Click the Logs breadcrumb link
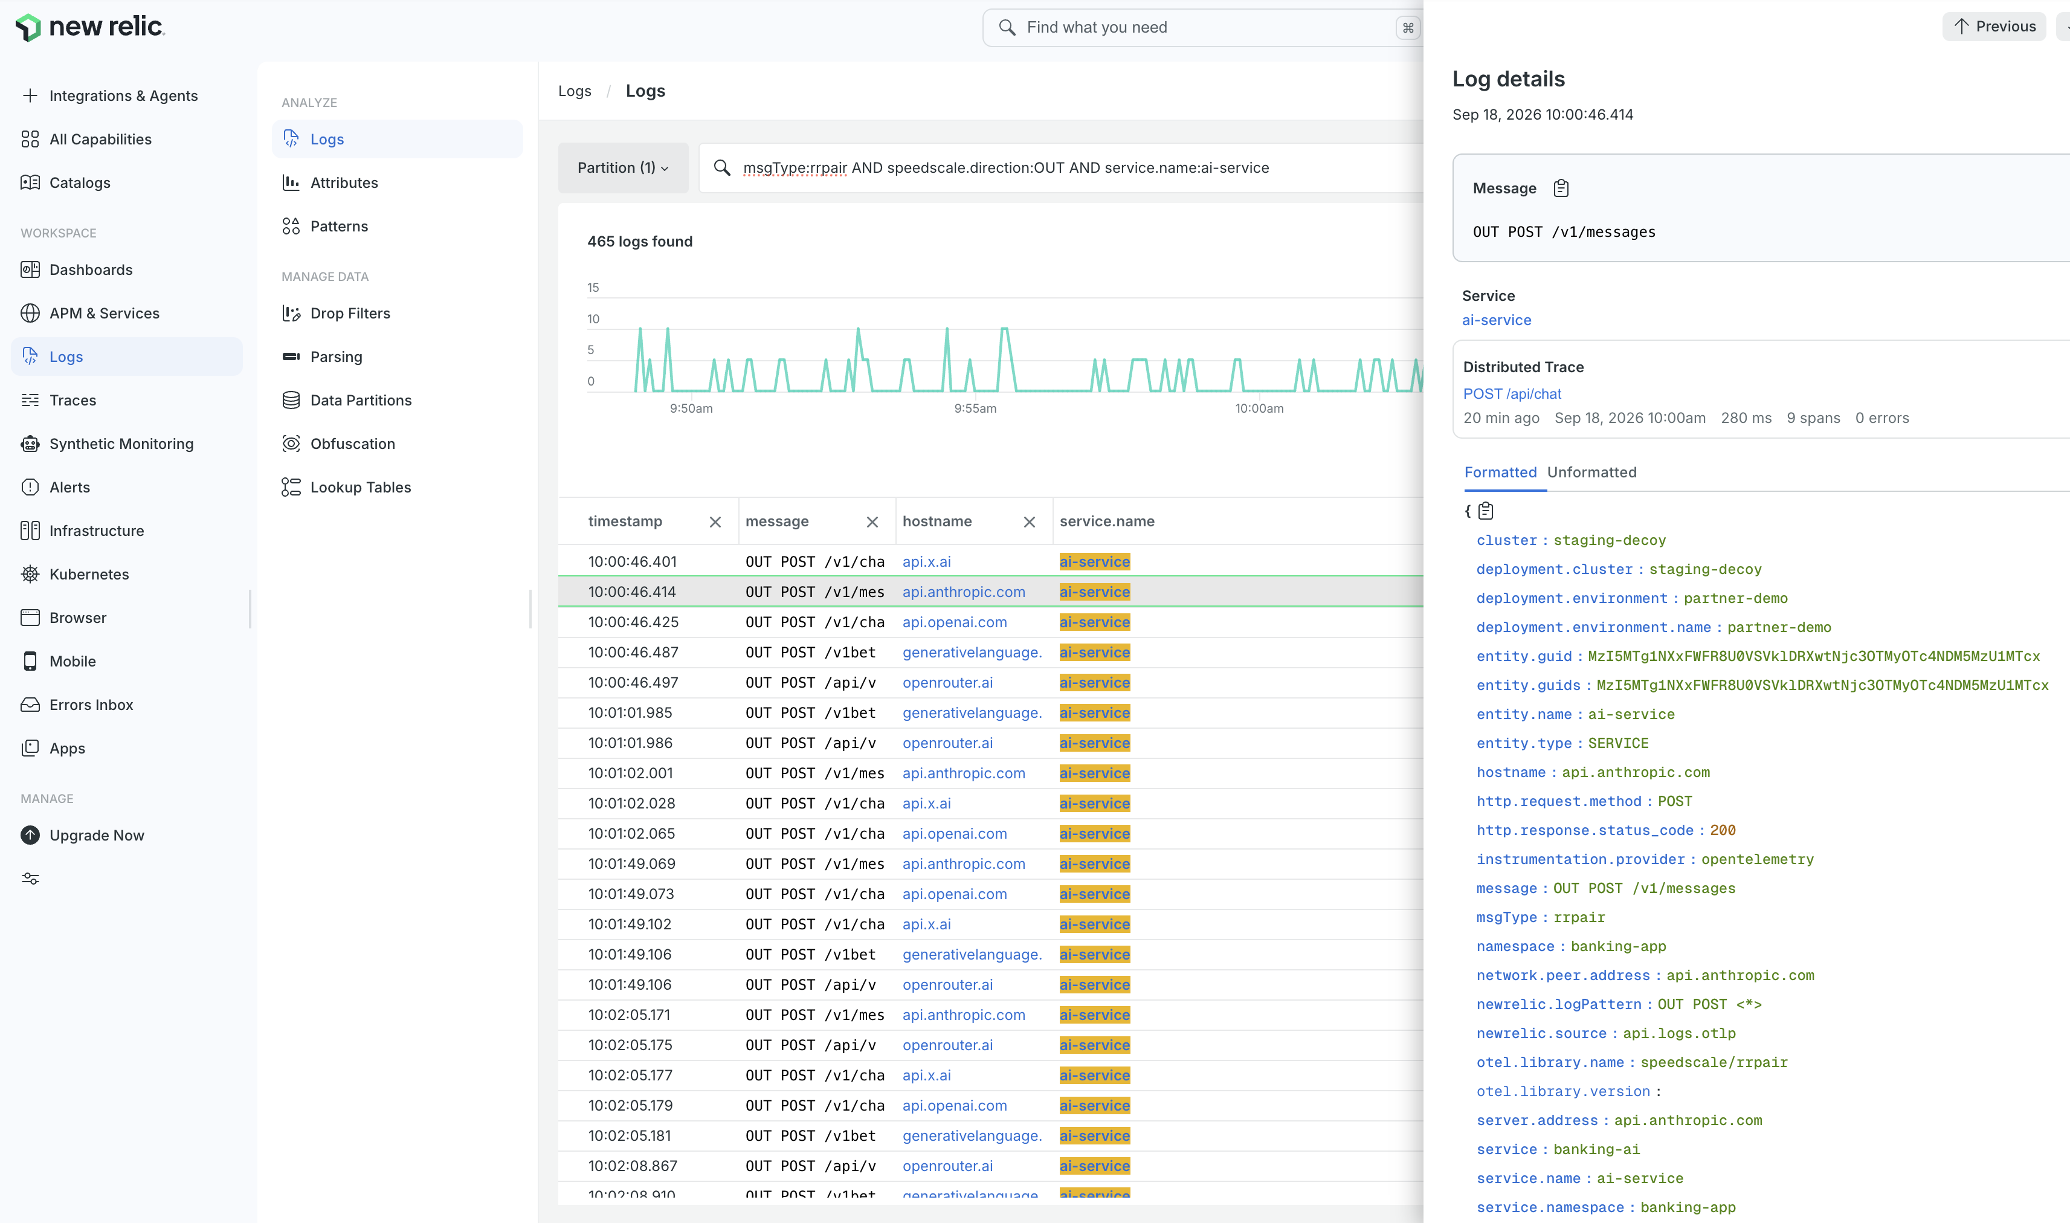The width and height of the screenshot is (2070, 1223). click(575, 91)
